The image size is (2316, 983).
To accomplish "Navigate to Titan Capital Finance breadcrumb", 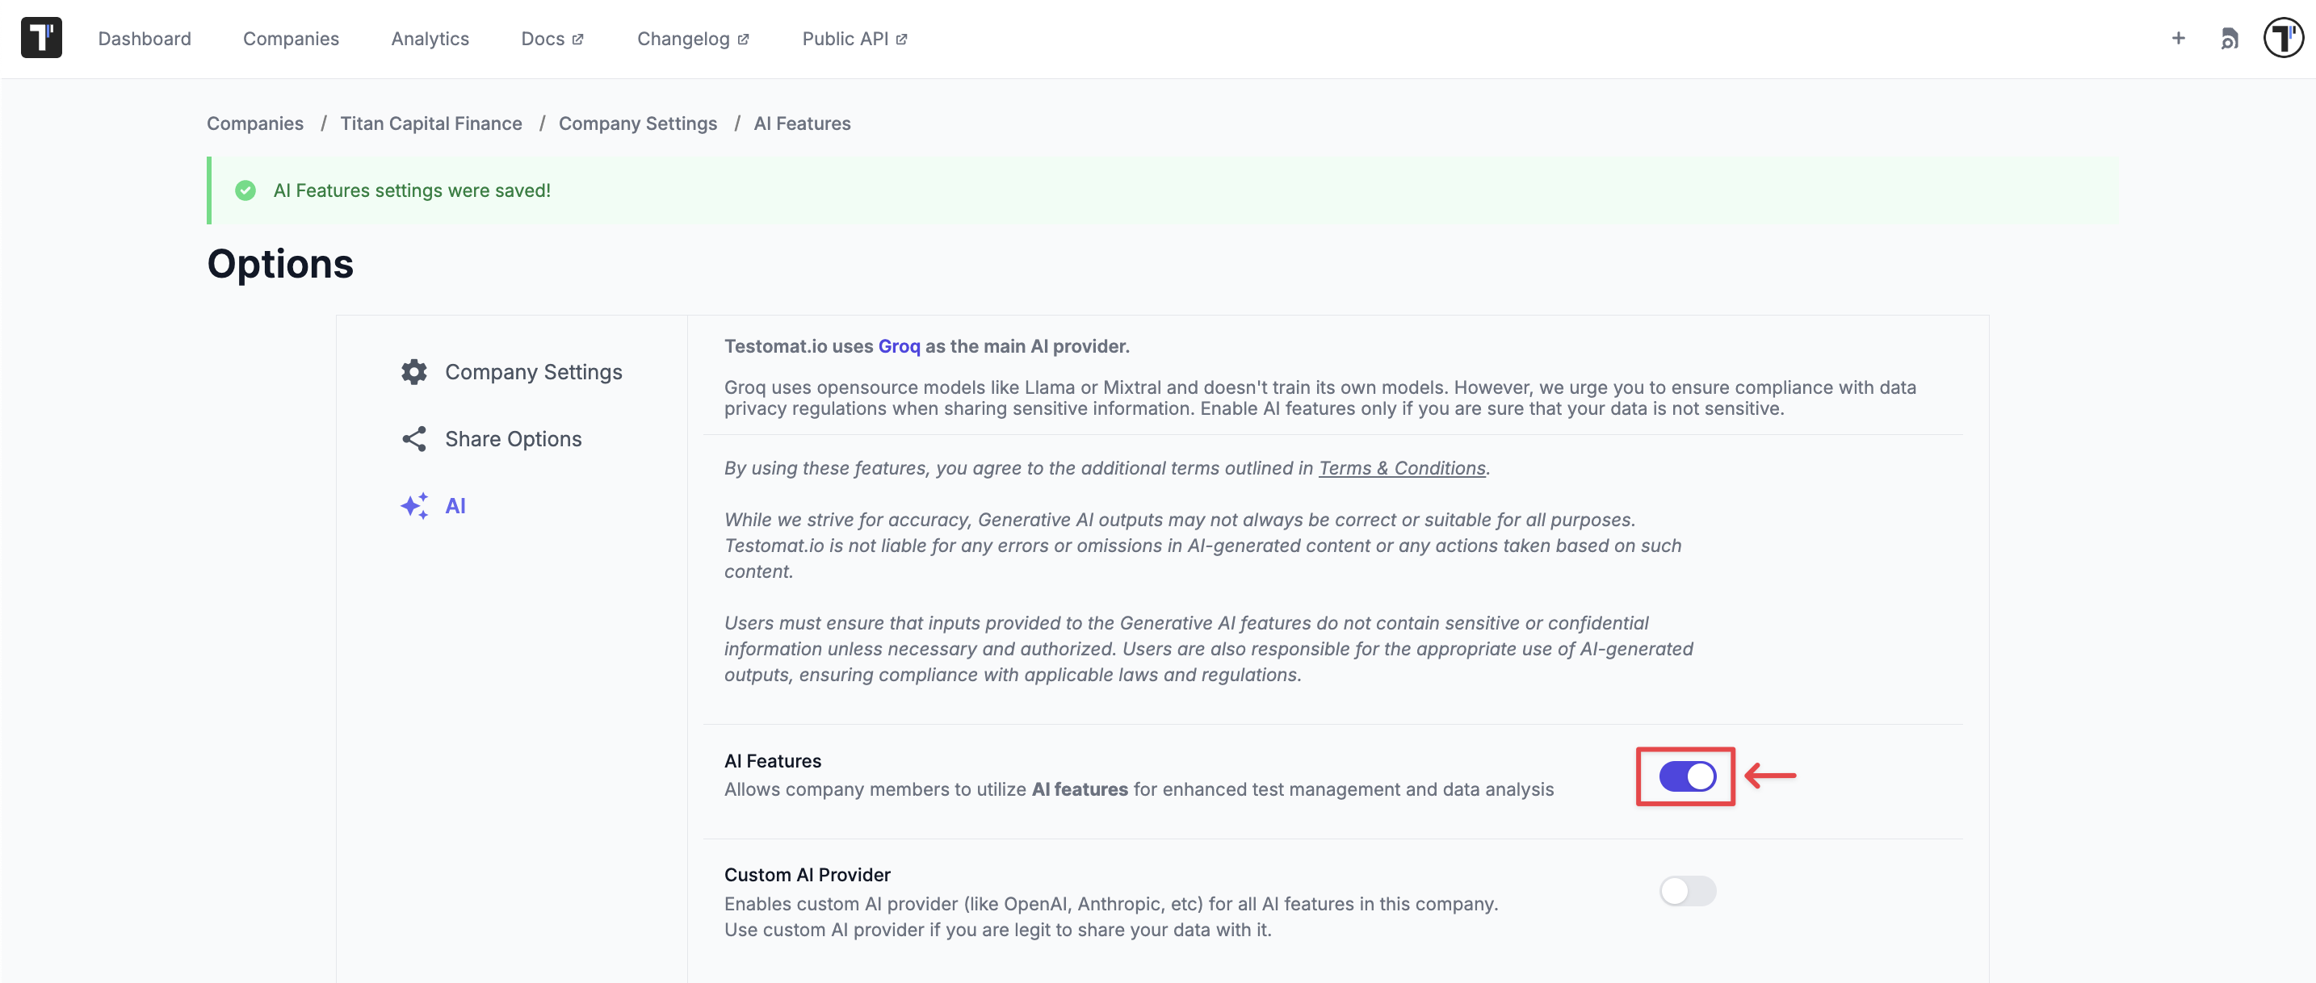I will coord(430,123).
